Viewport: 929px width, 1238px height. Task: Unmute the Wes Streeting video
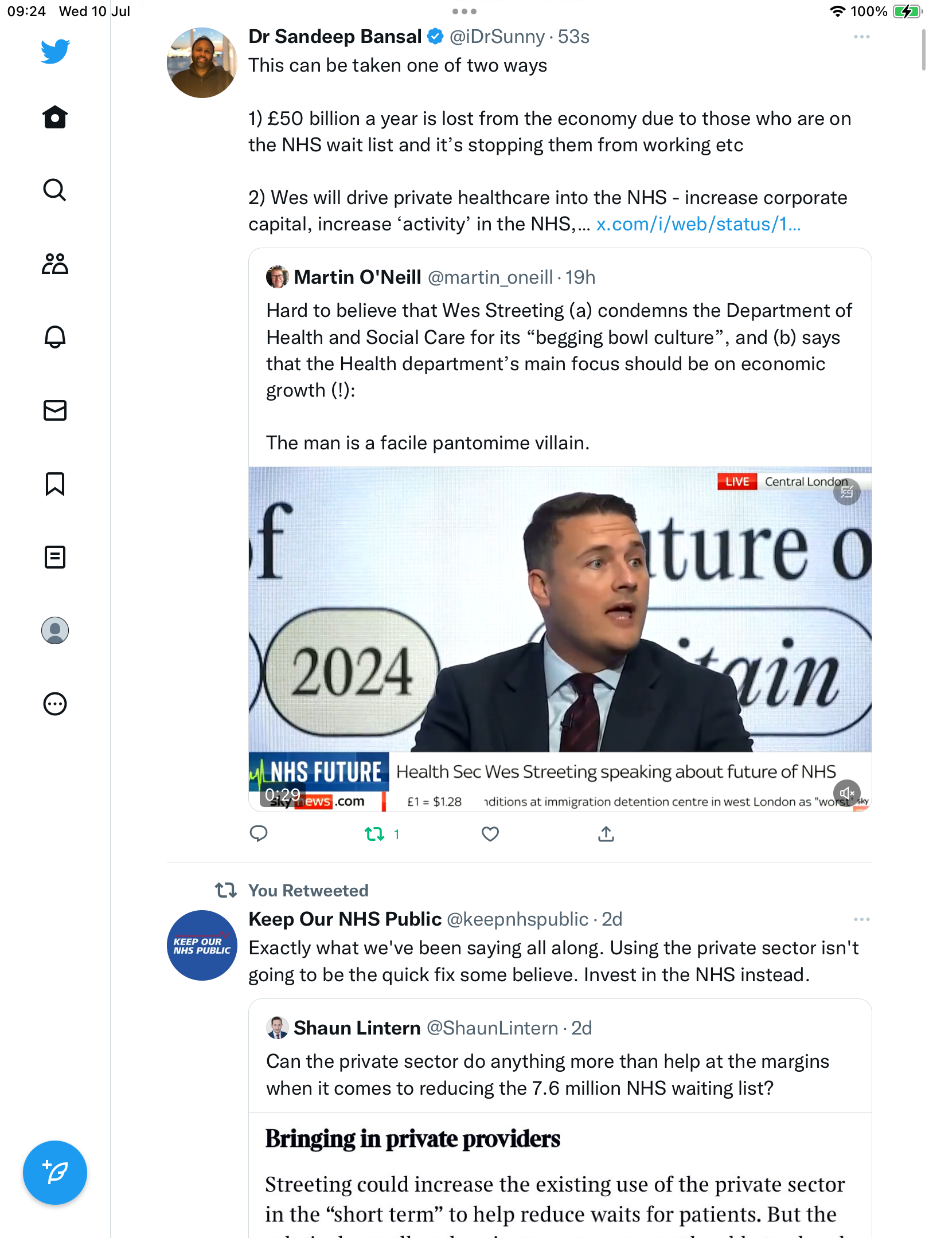(x=846, y=793)
